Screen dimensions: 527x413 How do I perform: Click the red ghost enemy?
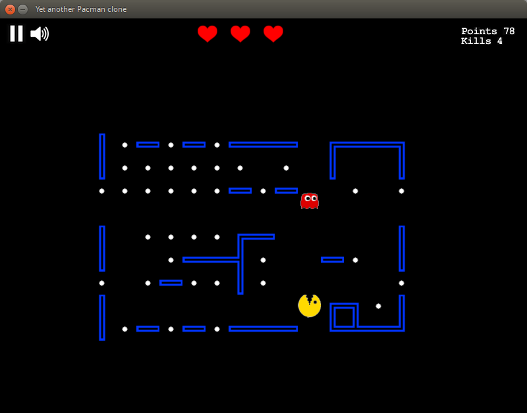309,201
